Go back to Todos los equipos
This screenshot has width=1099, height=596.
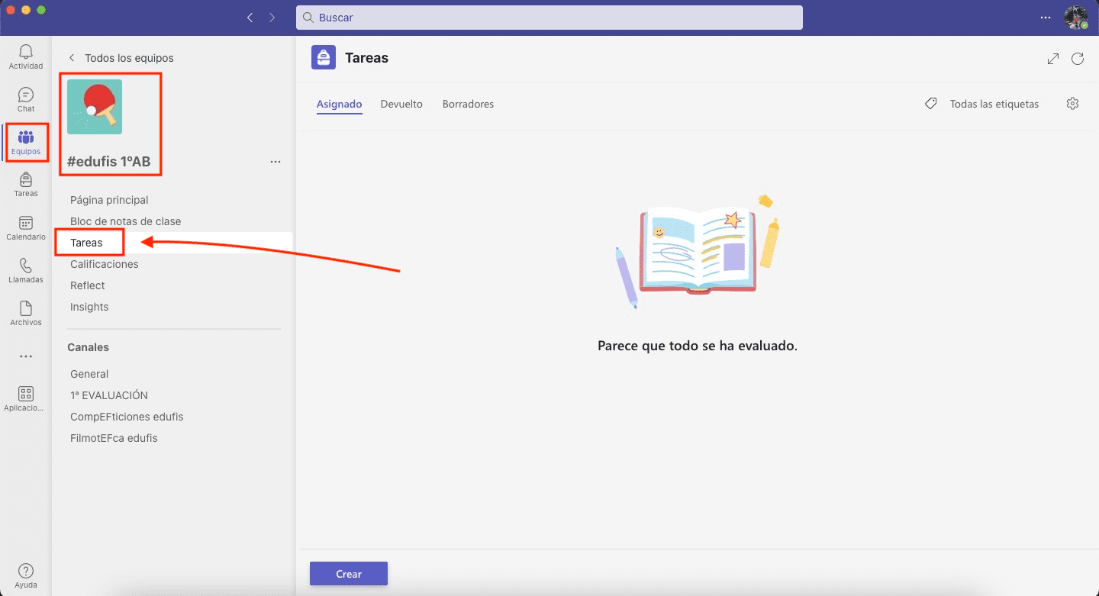pos(121,58)
